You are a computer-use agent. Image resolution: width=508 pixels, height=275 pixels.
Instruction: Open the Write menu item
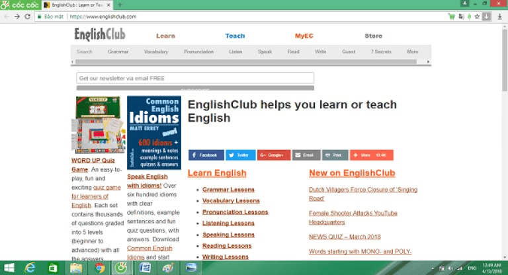(x=320, y=52)
